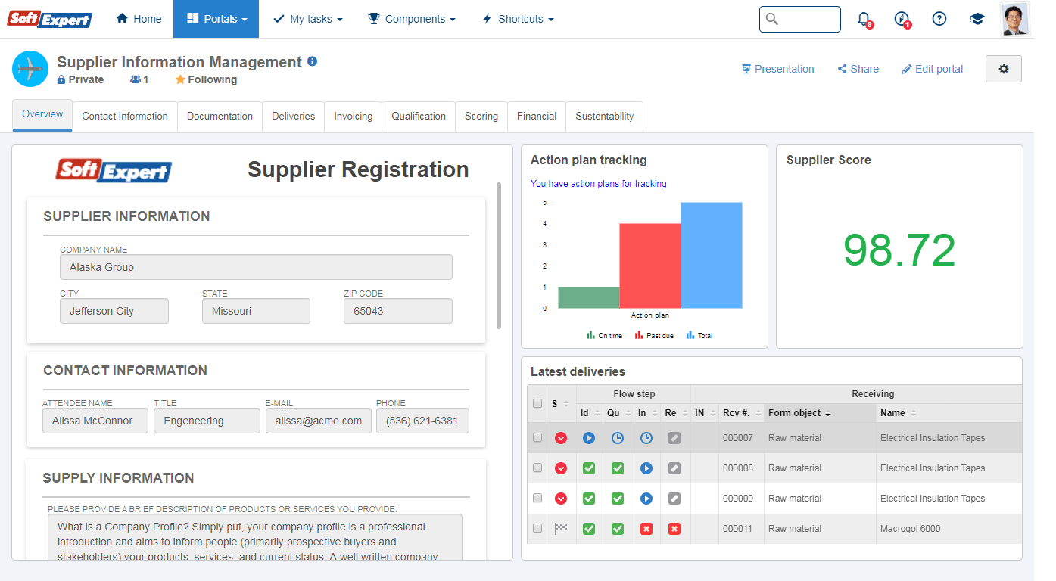Click the SoftExpert logo in the header
Image resolution: width=1056 pixels, height=581 pixels.
[x=48, y=19]
